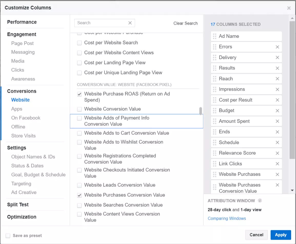Remove the Errors column with its X icon
Image resolution: width=296 pixels, height=244 pixels.
[277, 47]
